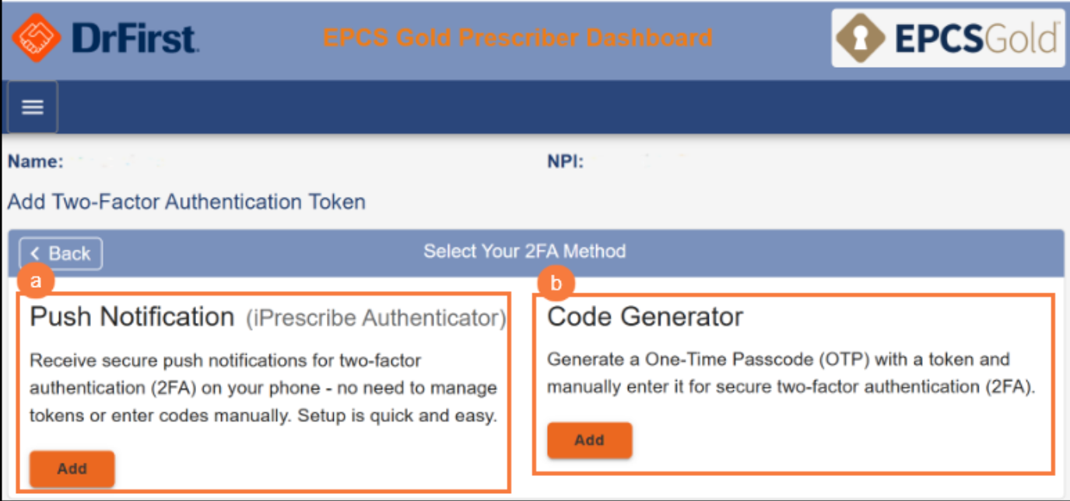Viewport: 1070px width, 501px height.
Task: Click the iPrescribe Authenticator subtitle
Action: (x=376, y=318)
